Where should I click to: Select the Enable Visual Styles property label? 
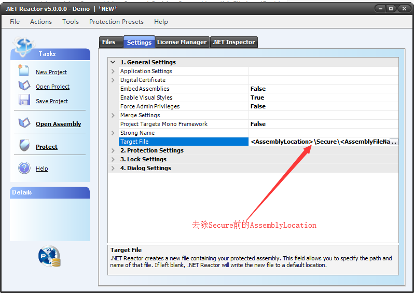tap(146, 97)
